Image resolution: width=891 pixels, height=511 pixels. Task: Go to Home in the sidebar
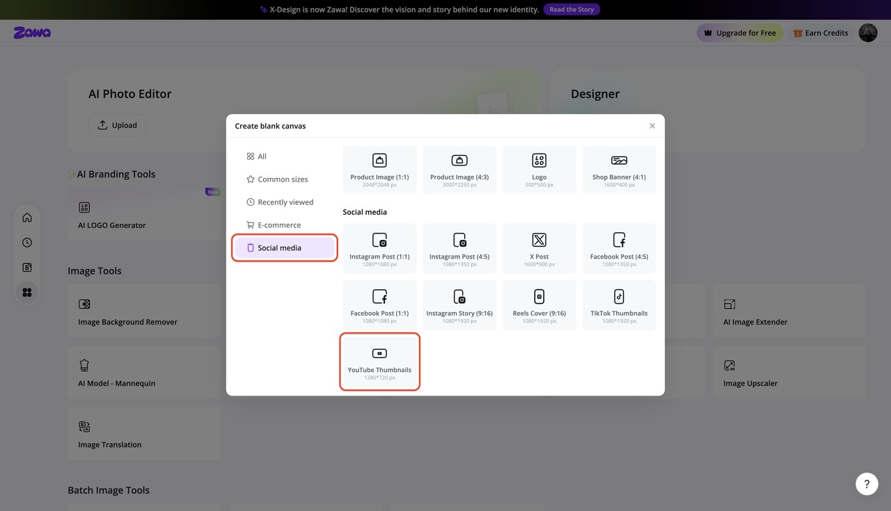[x=27, y=218]
